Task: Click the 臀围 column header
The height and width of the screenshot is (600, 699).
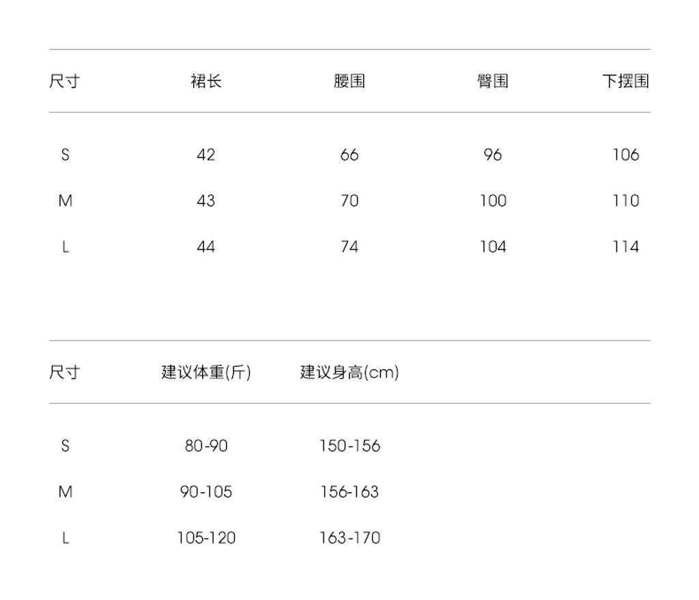Action: point(492,81)
